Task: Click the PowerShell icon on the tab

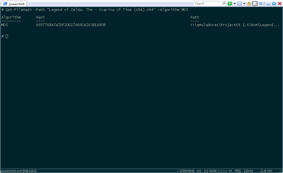Action: (x=5, y=4)
